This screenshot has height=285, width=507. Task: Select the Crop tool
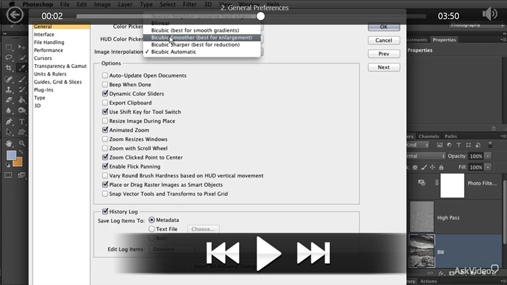pyautogui.click(x=9, y=68)
